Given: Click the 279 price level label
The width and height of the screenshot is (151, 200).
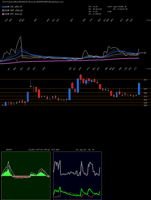Looking at the screenshot, I should click(x=145, y=97).
